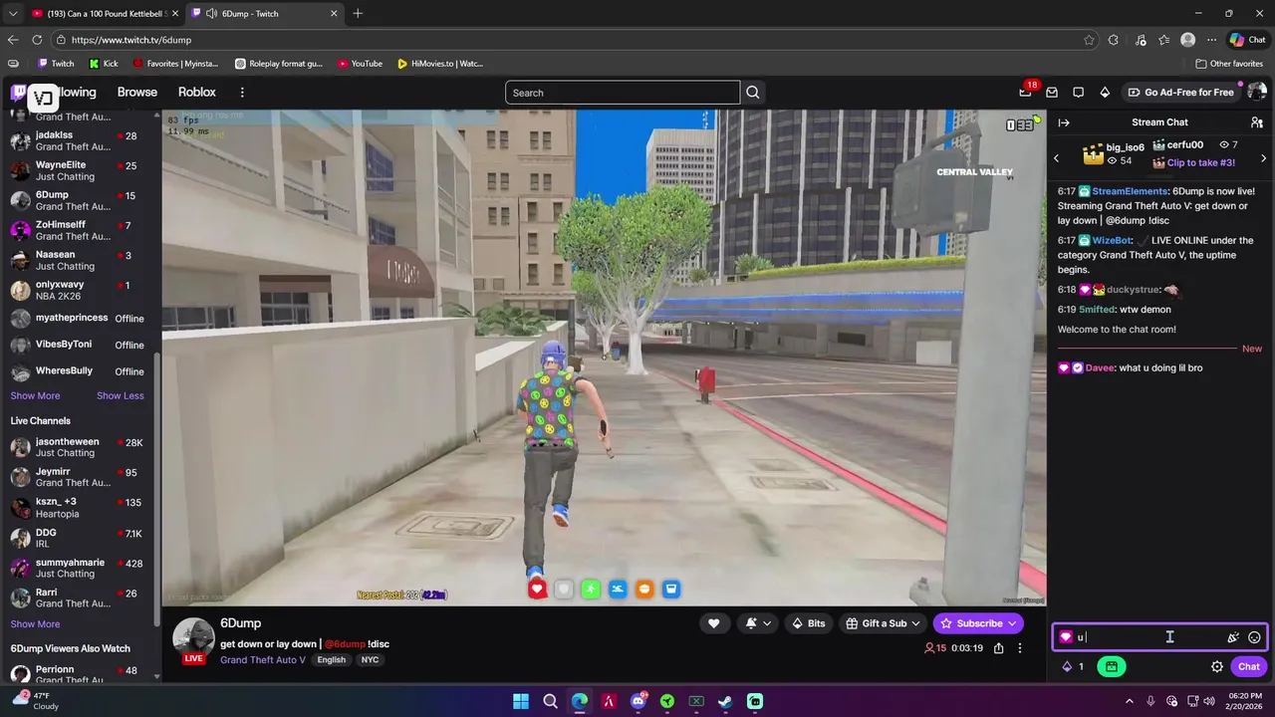Viewport: 1275px width, 717px height.
Task: Show more followed channels
Action: (35, 395)
